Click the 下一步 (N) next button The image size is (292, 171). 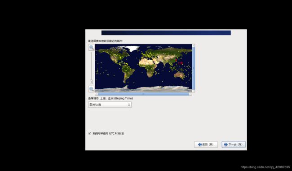pyautogui.click(x=234, y=145)
